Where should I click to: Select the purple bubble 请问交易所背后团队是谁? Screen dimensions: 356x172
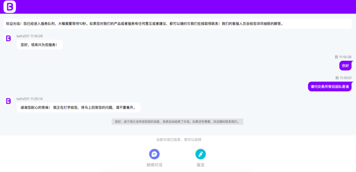pyautogui.click(x=330, y=86)
